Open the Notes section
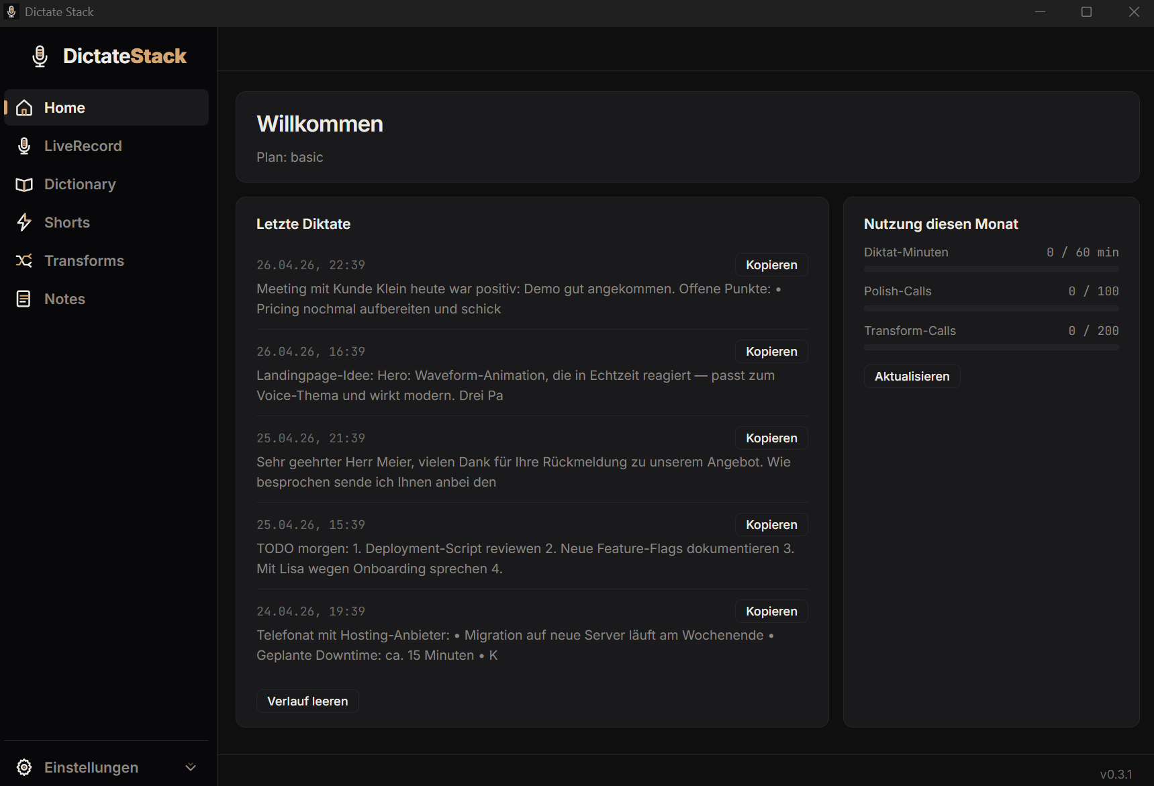 coord(106,299)
